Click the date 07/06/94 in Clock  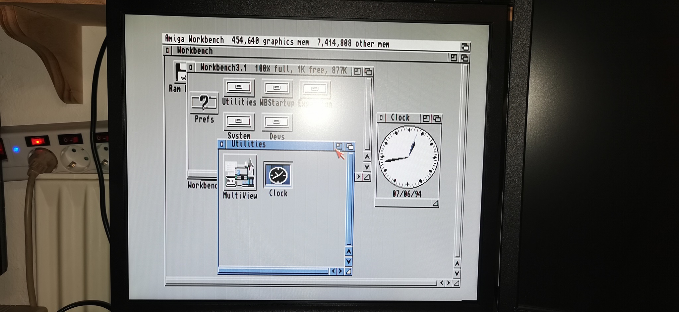point(407,194)
